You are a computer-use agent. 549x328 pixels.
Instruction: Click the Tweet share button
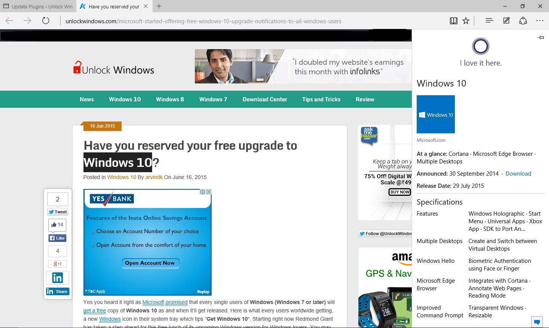58,212
